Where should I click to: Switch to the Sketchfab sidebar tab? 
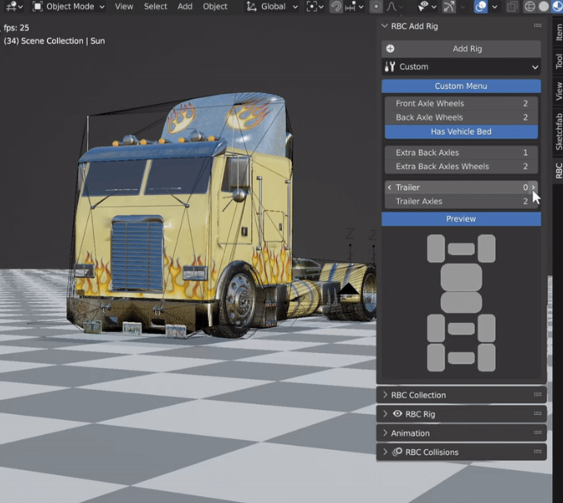(x=559, y=131)
